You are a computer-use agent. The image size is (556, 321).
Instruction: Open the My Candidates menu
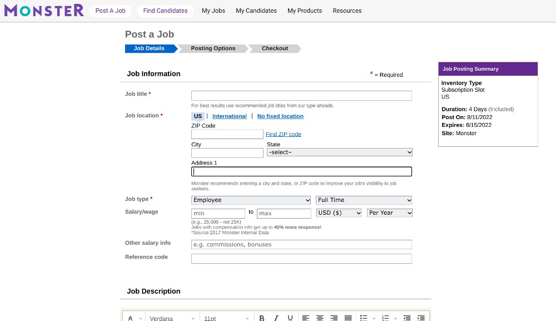[256, 11]
